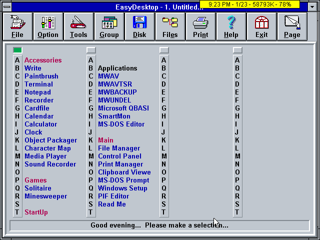The height and width of the screenshot is (240, 320).
Task: Click letter S in the first column
Action: click(17, 204)
